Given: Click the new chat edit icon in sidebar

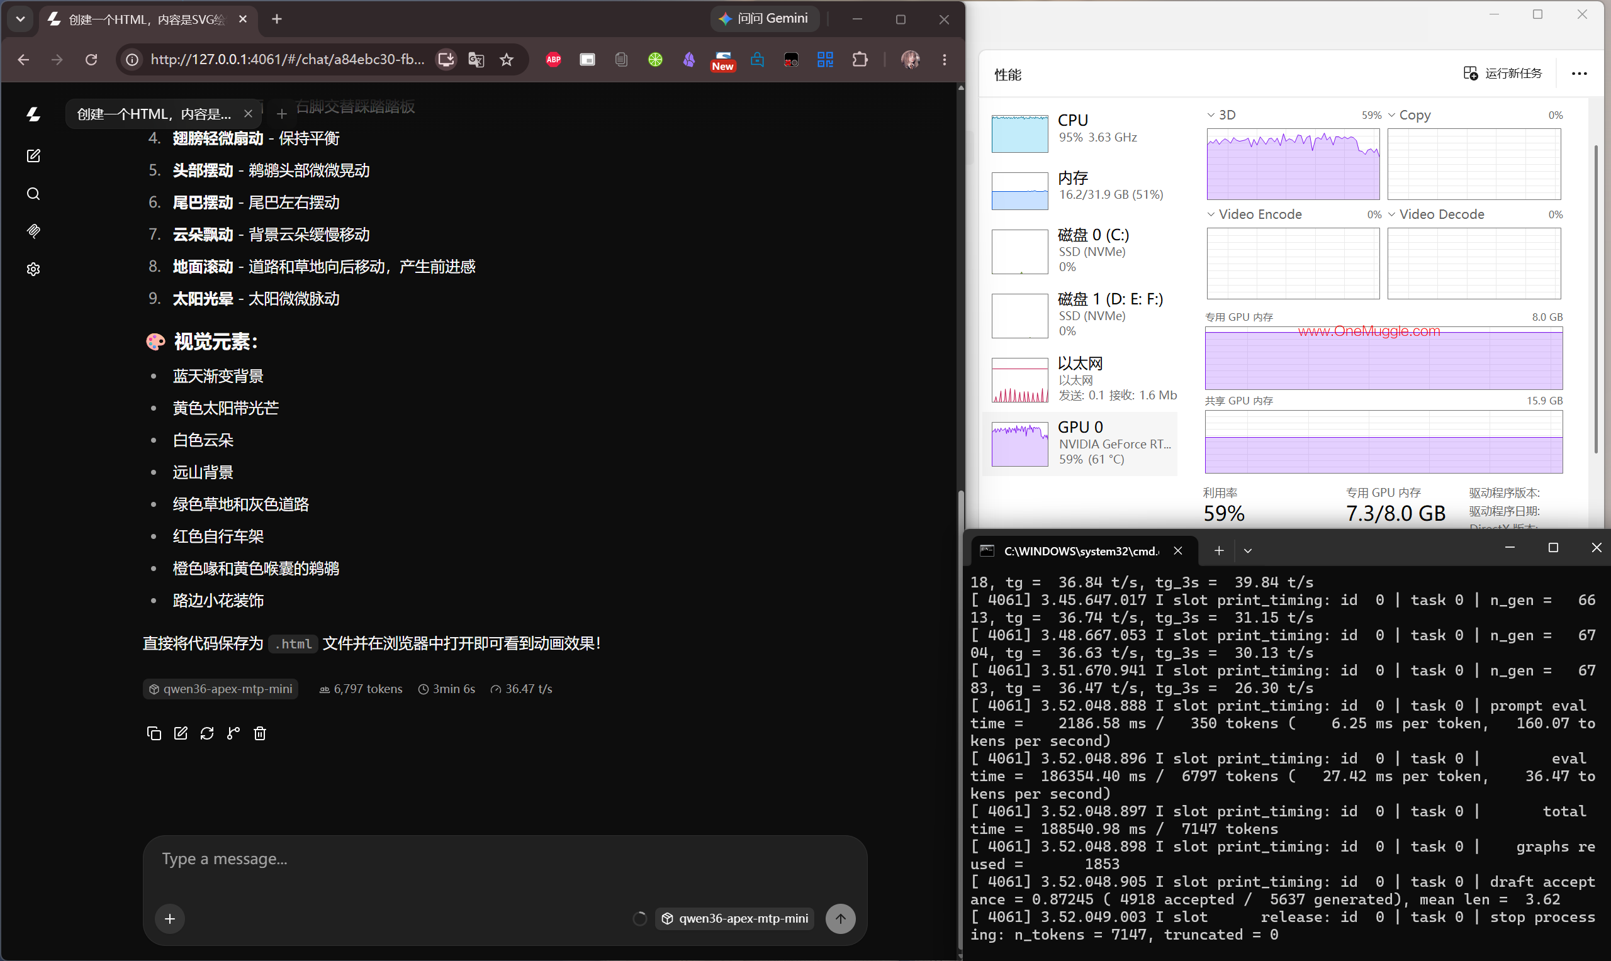Looking at the screenshot, I should coord(34,156).
